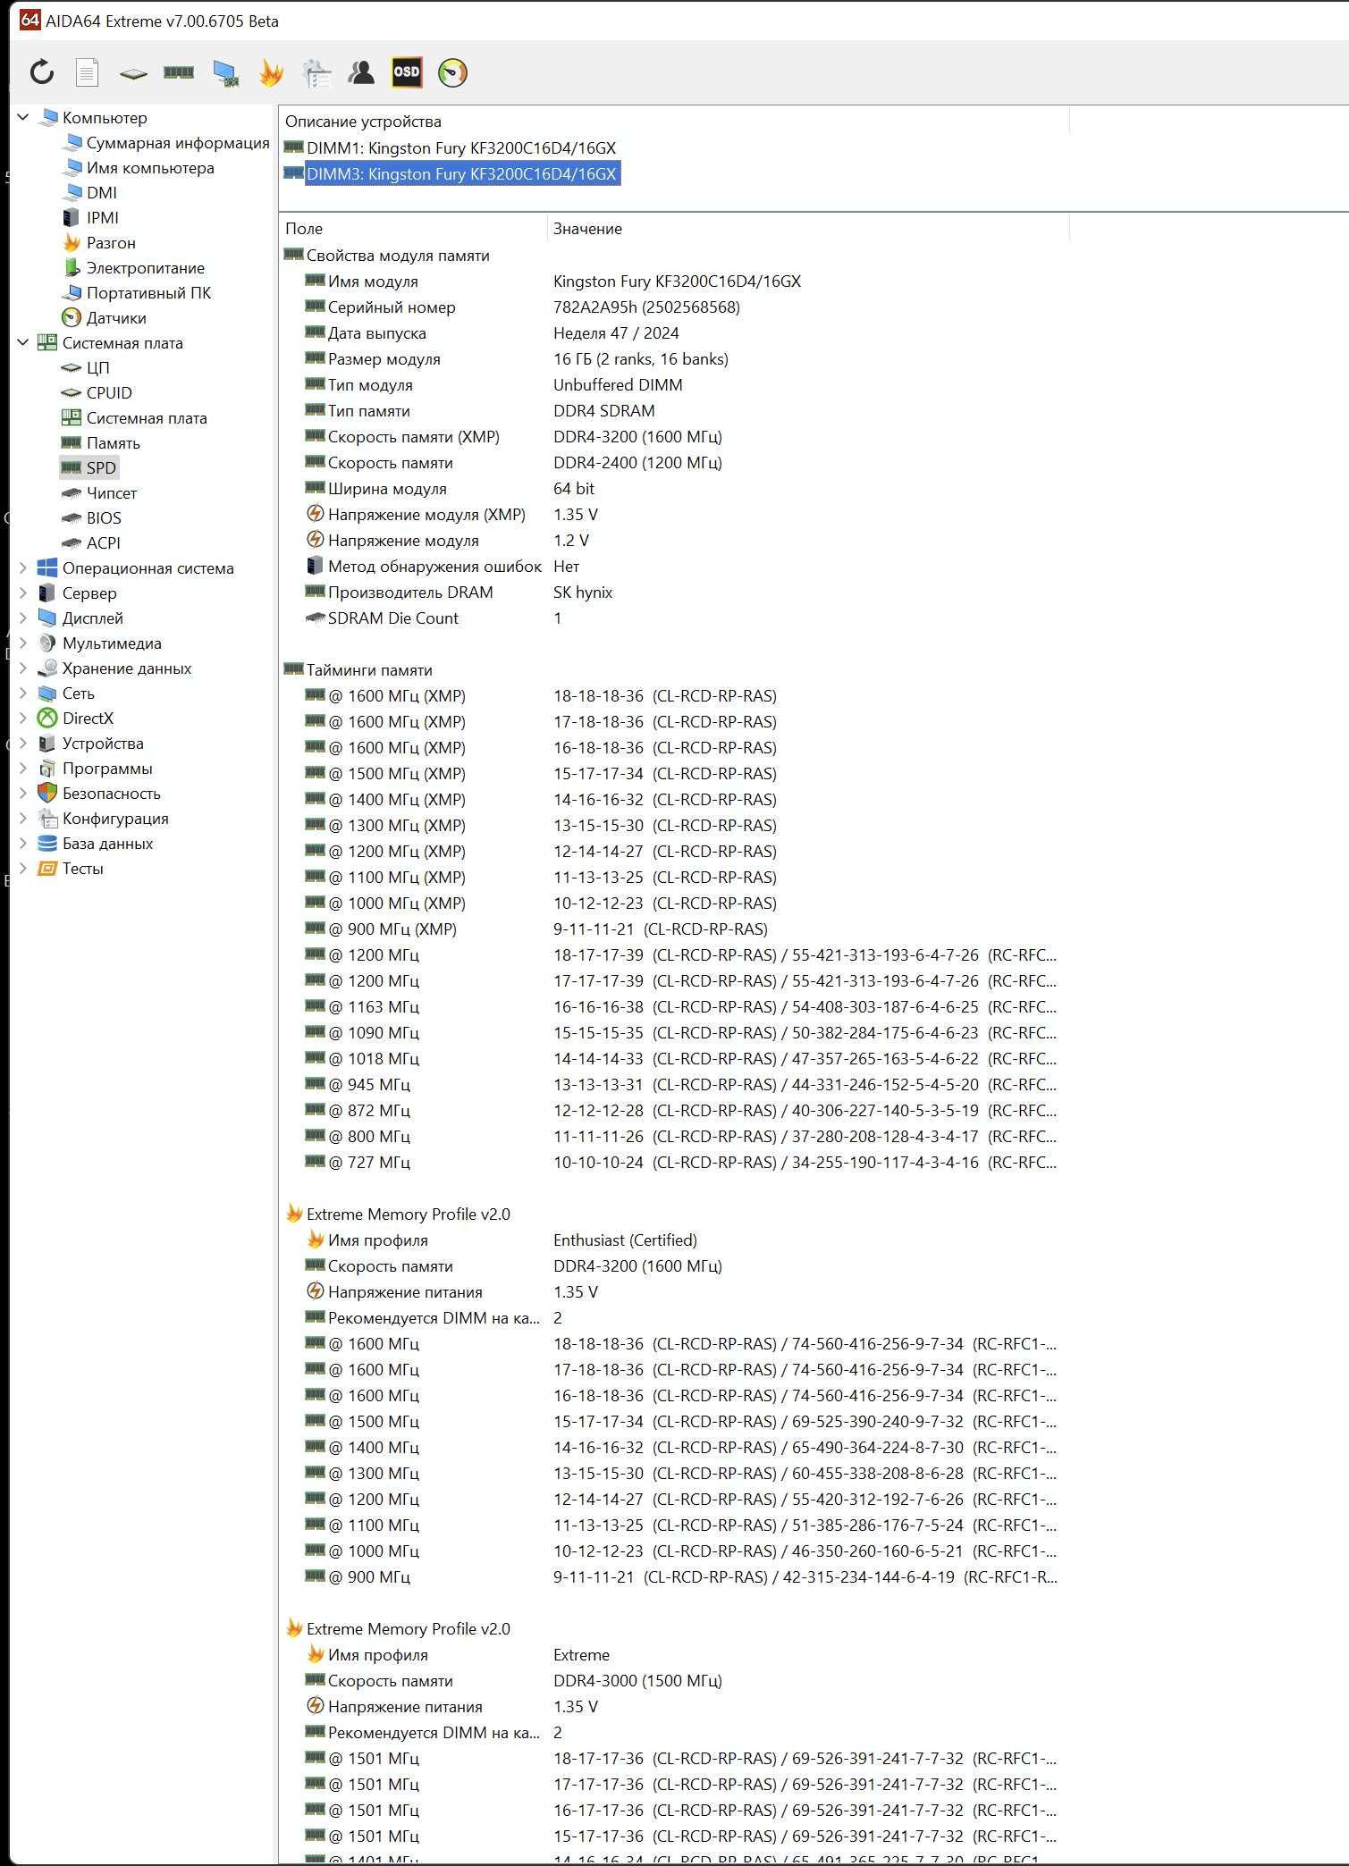Select Имя компьютера tree item
This screenshot has width=1349, height=1866.
click(150, 168)
